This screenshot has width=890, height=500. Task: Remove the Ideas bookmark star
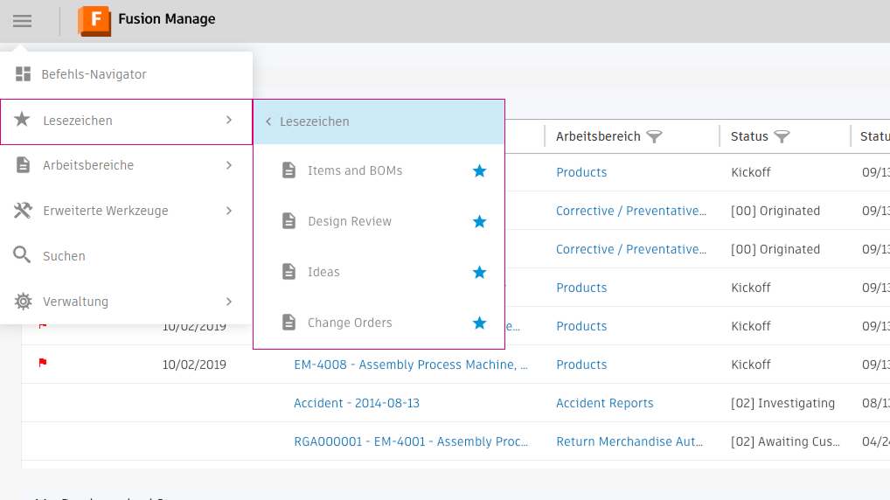(479, 273)
